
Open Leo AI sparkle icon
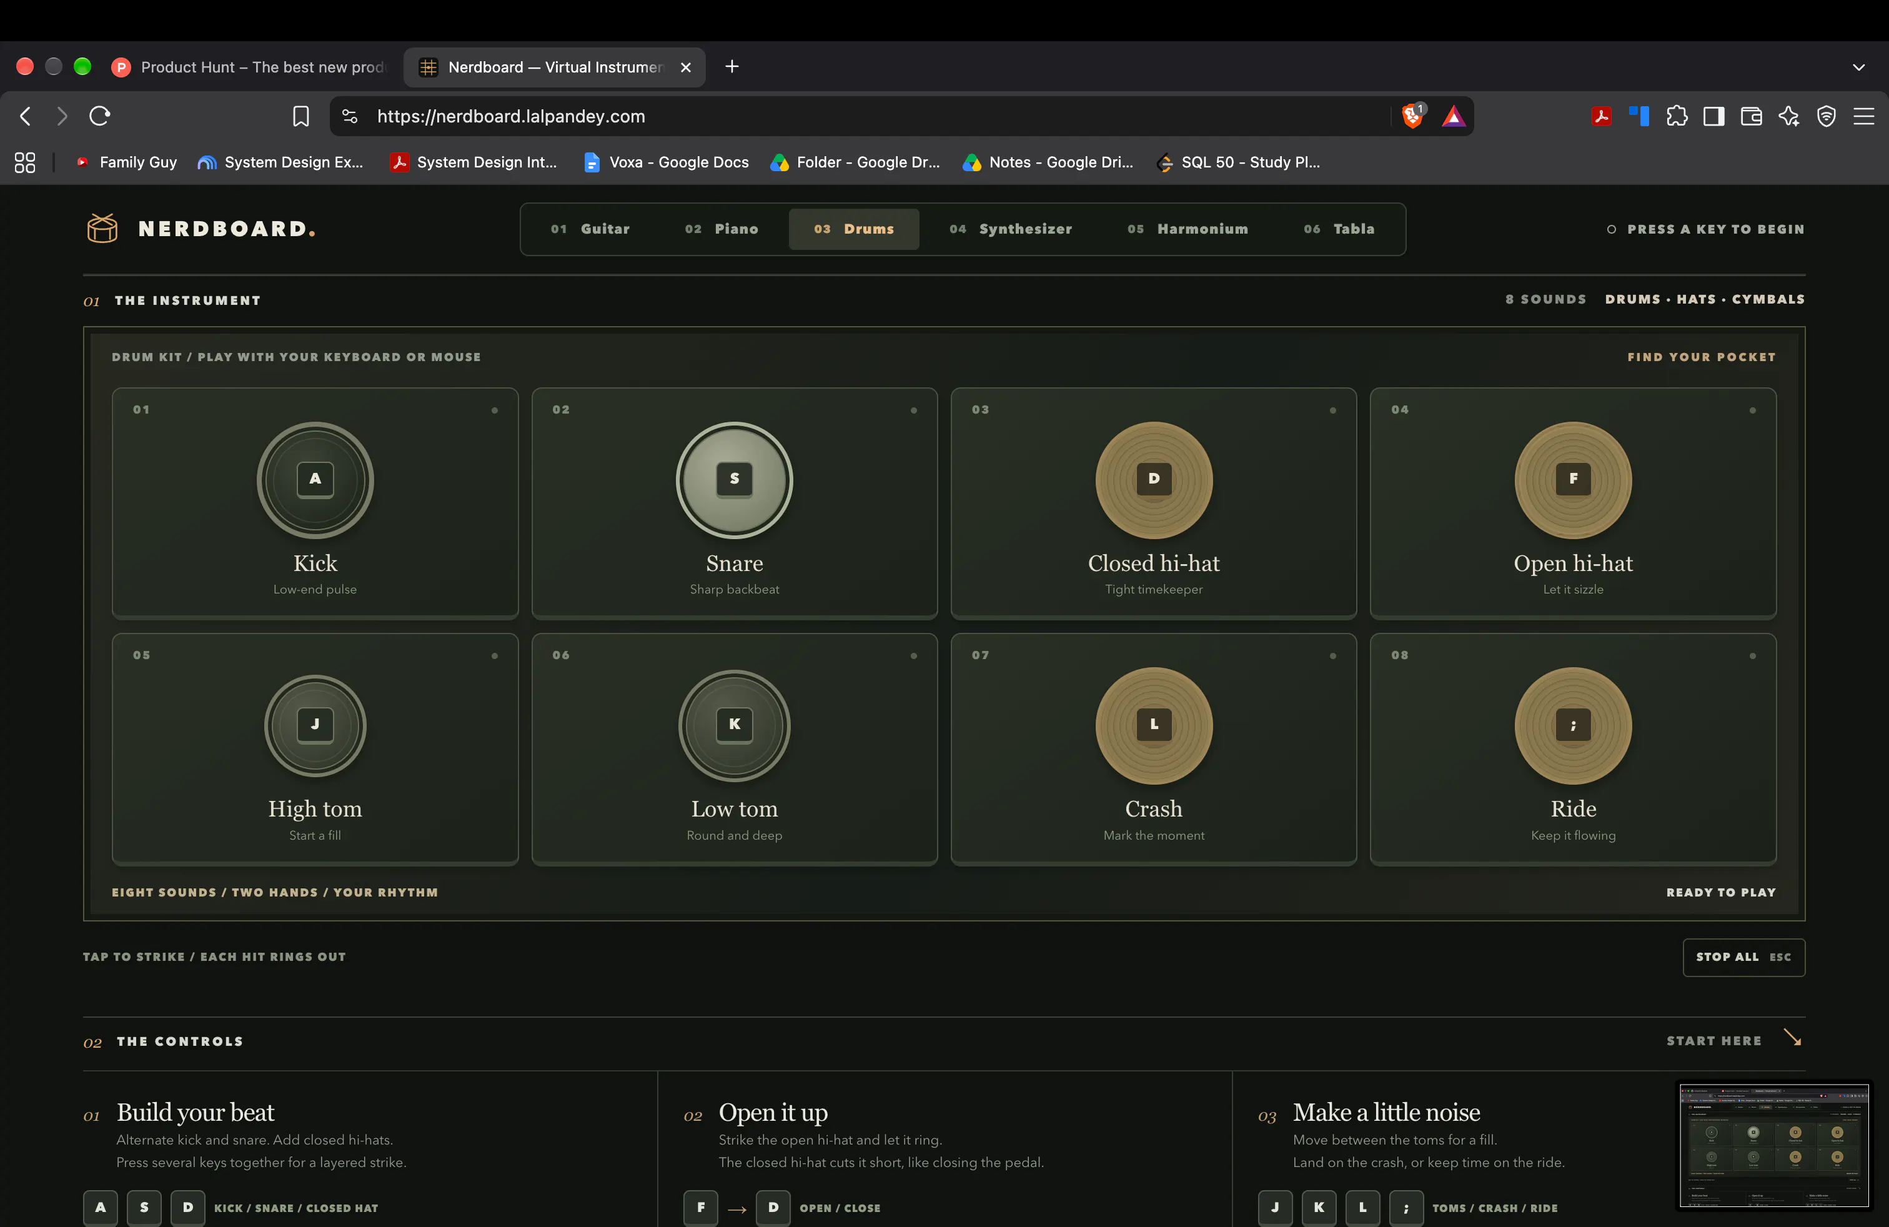click(1789, 117)
